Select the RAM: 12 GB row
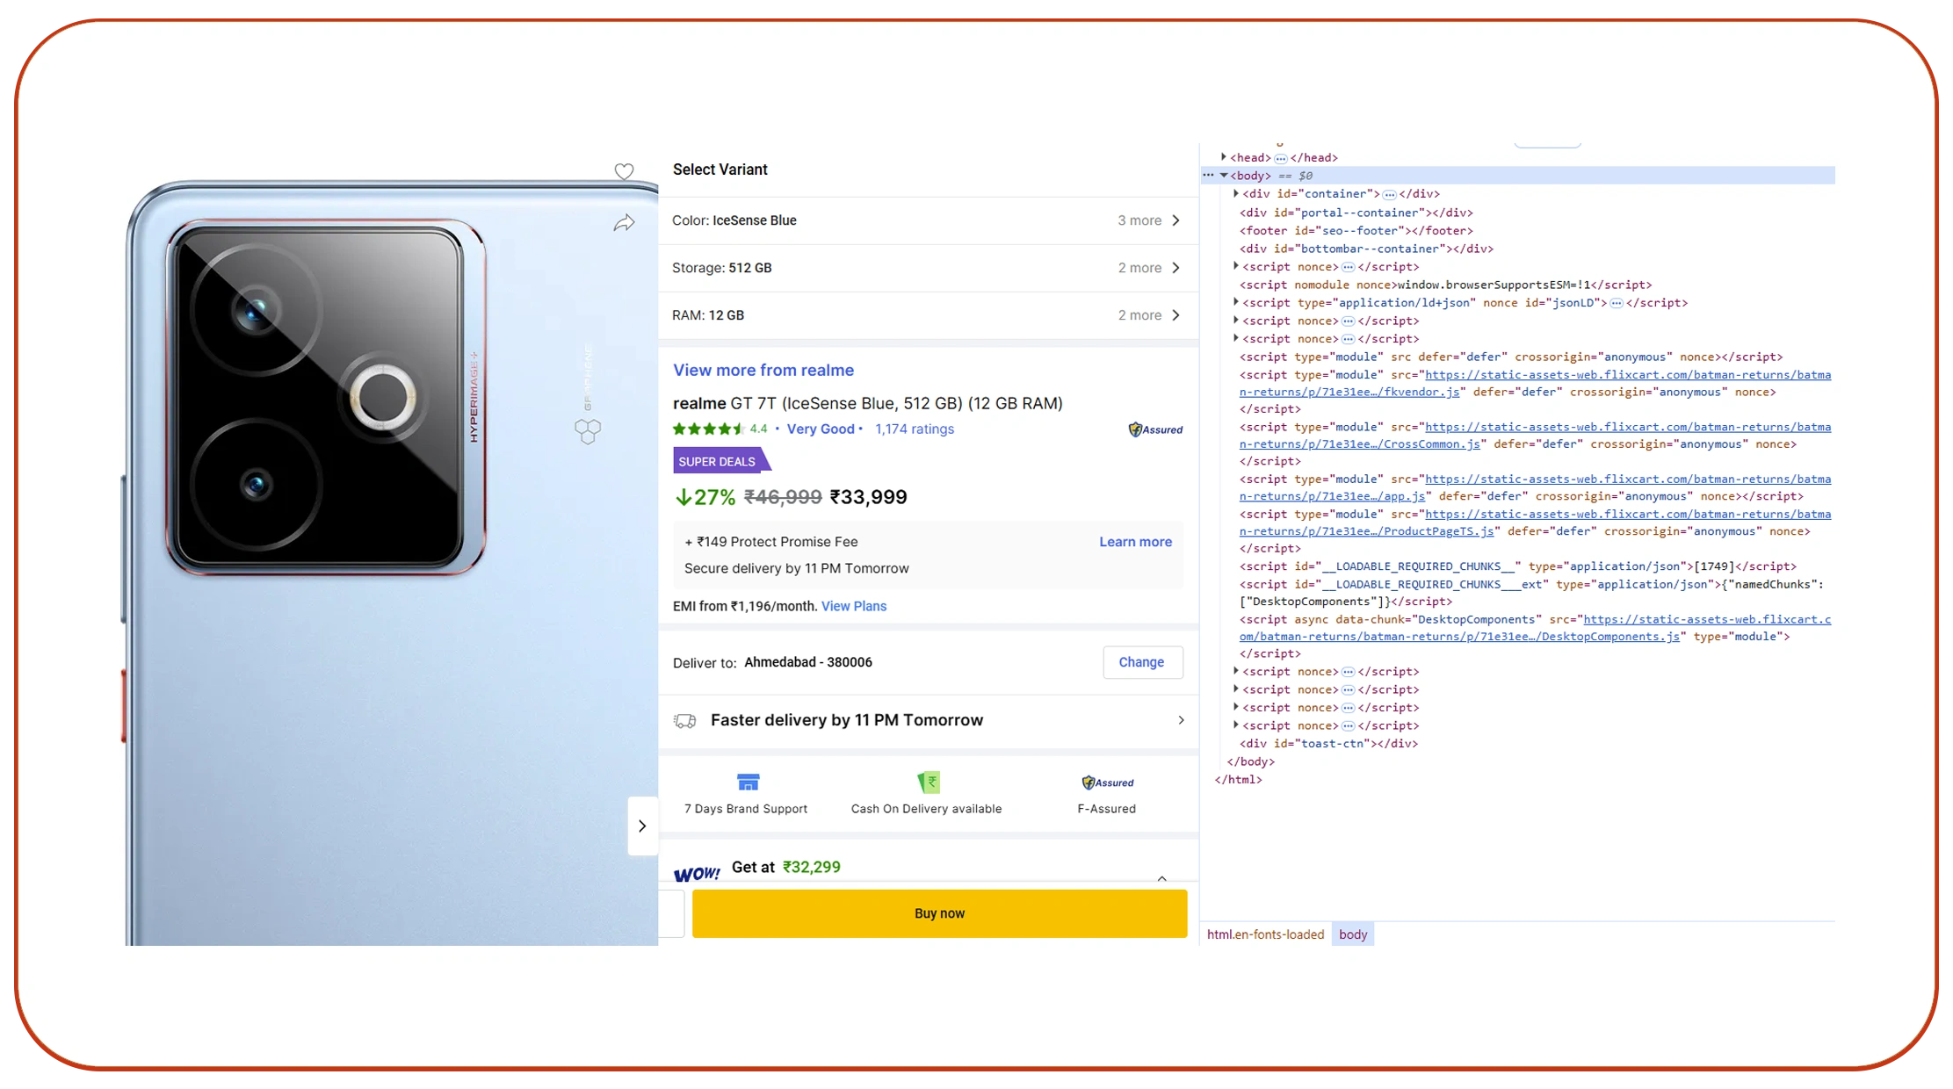The height and width of the screenshot is (1089, 1953). click(x=928, y=315)
